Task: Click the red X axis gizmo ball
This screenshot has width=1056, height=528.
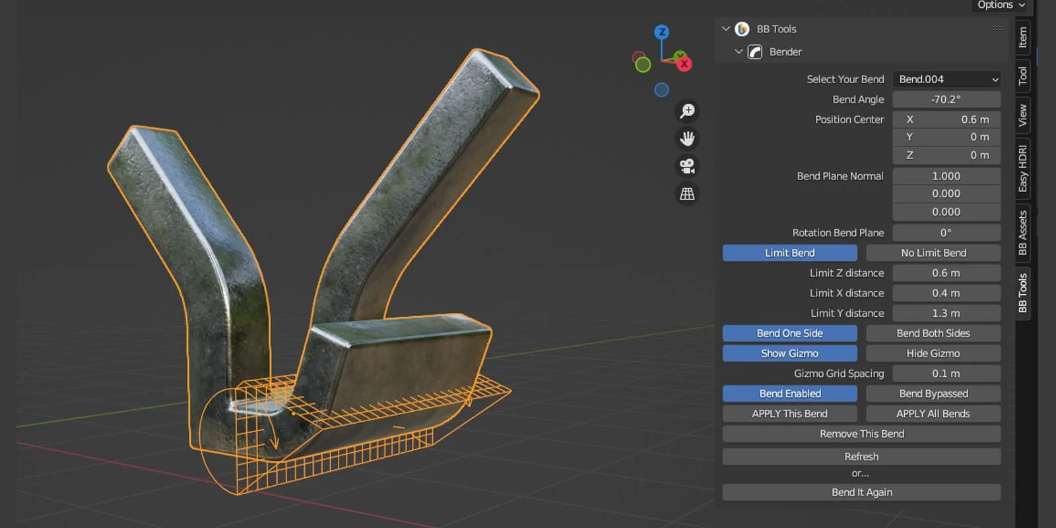Action: 684,64
